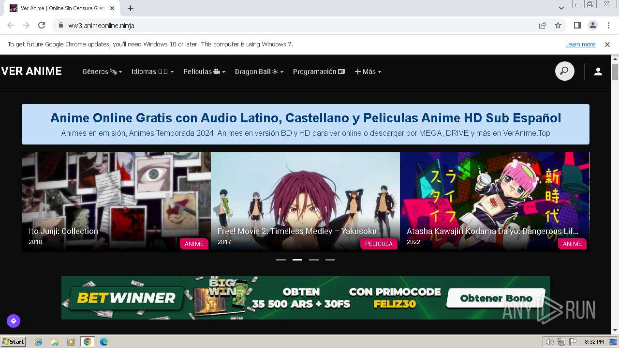Dismiss the Chrome update notice
The width and height of the screenshot is (619, 348).
coord(607,44)
